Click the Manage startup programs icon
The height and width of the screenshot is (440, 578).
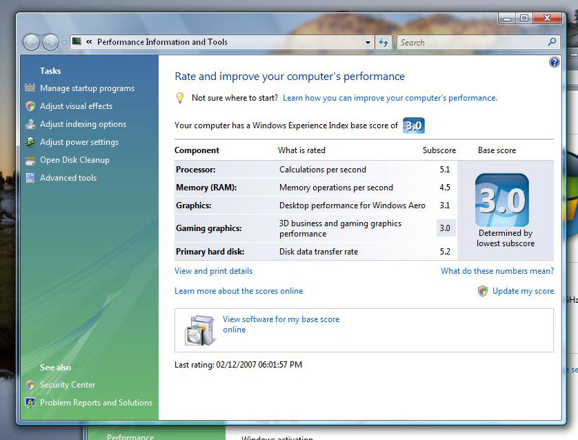[30, 88]
